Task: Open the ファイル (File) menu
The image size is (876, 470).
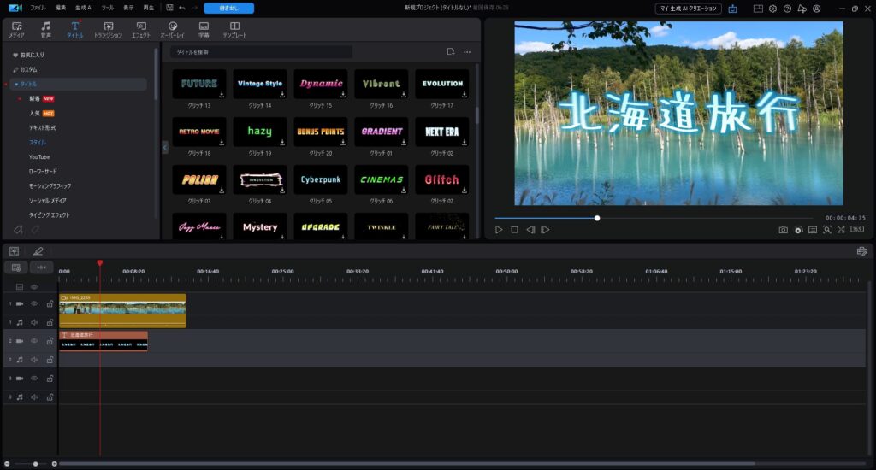Action: click(x=38, y=8)
